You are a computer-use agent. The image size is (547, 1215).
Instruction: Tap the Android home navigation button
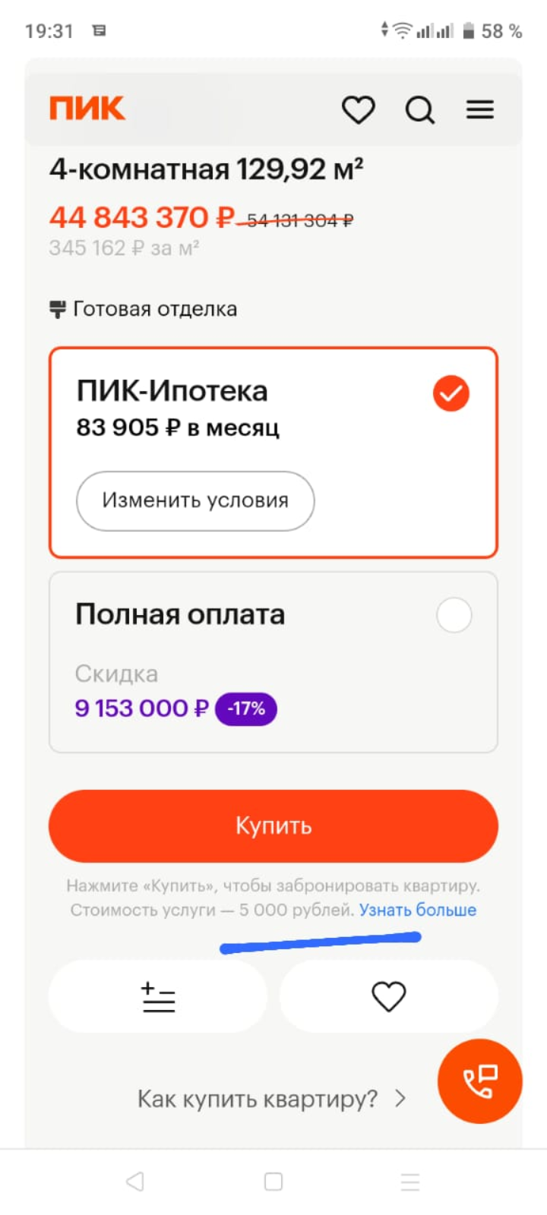click(273, 1182)
